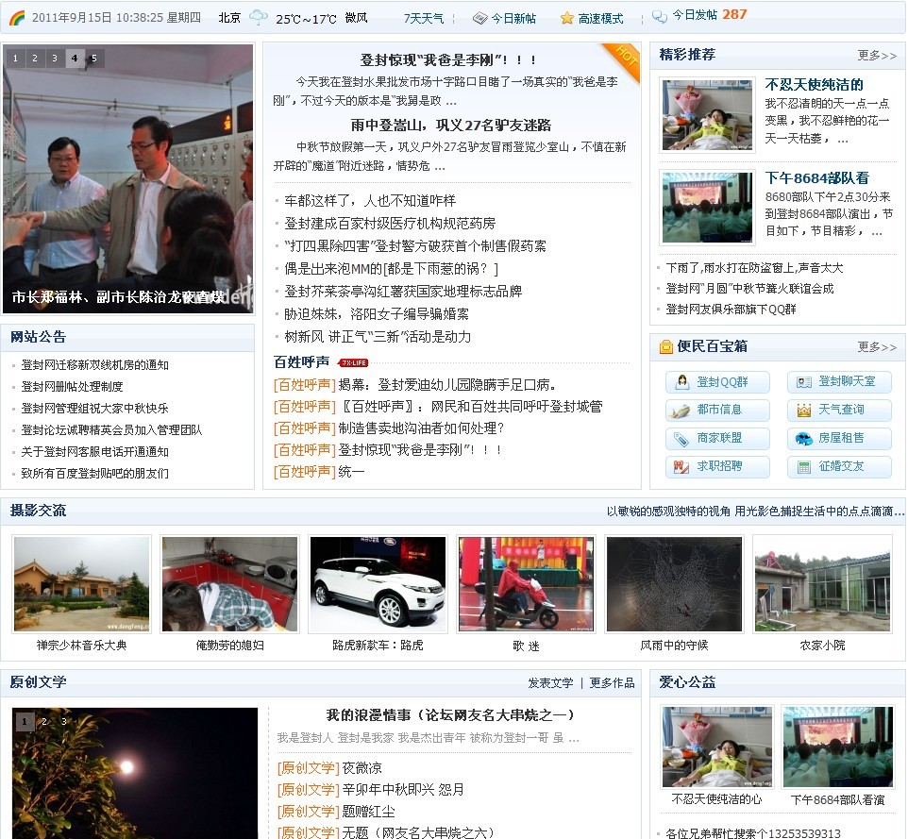Click the 7X-LIFE badge next to 百姓呼声
This screenshot has height=839, width=908.
pos(353,363)
